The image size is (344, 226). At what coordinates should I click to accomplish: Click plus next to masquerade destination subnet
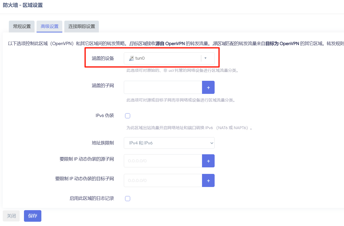208,181
